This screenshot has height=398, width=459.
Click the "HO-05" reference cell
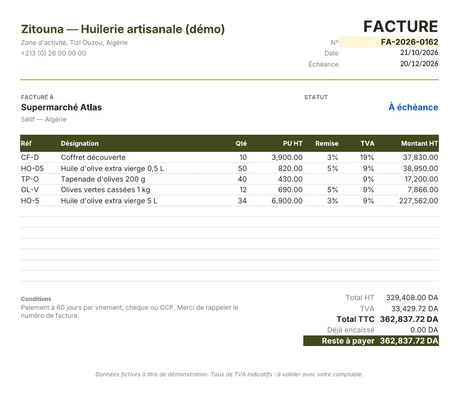click(32, 168)
